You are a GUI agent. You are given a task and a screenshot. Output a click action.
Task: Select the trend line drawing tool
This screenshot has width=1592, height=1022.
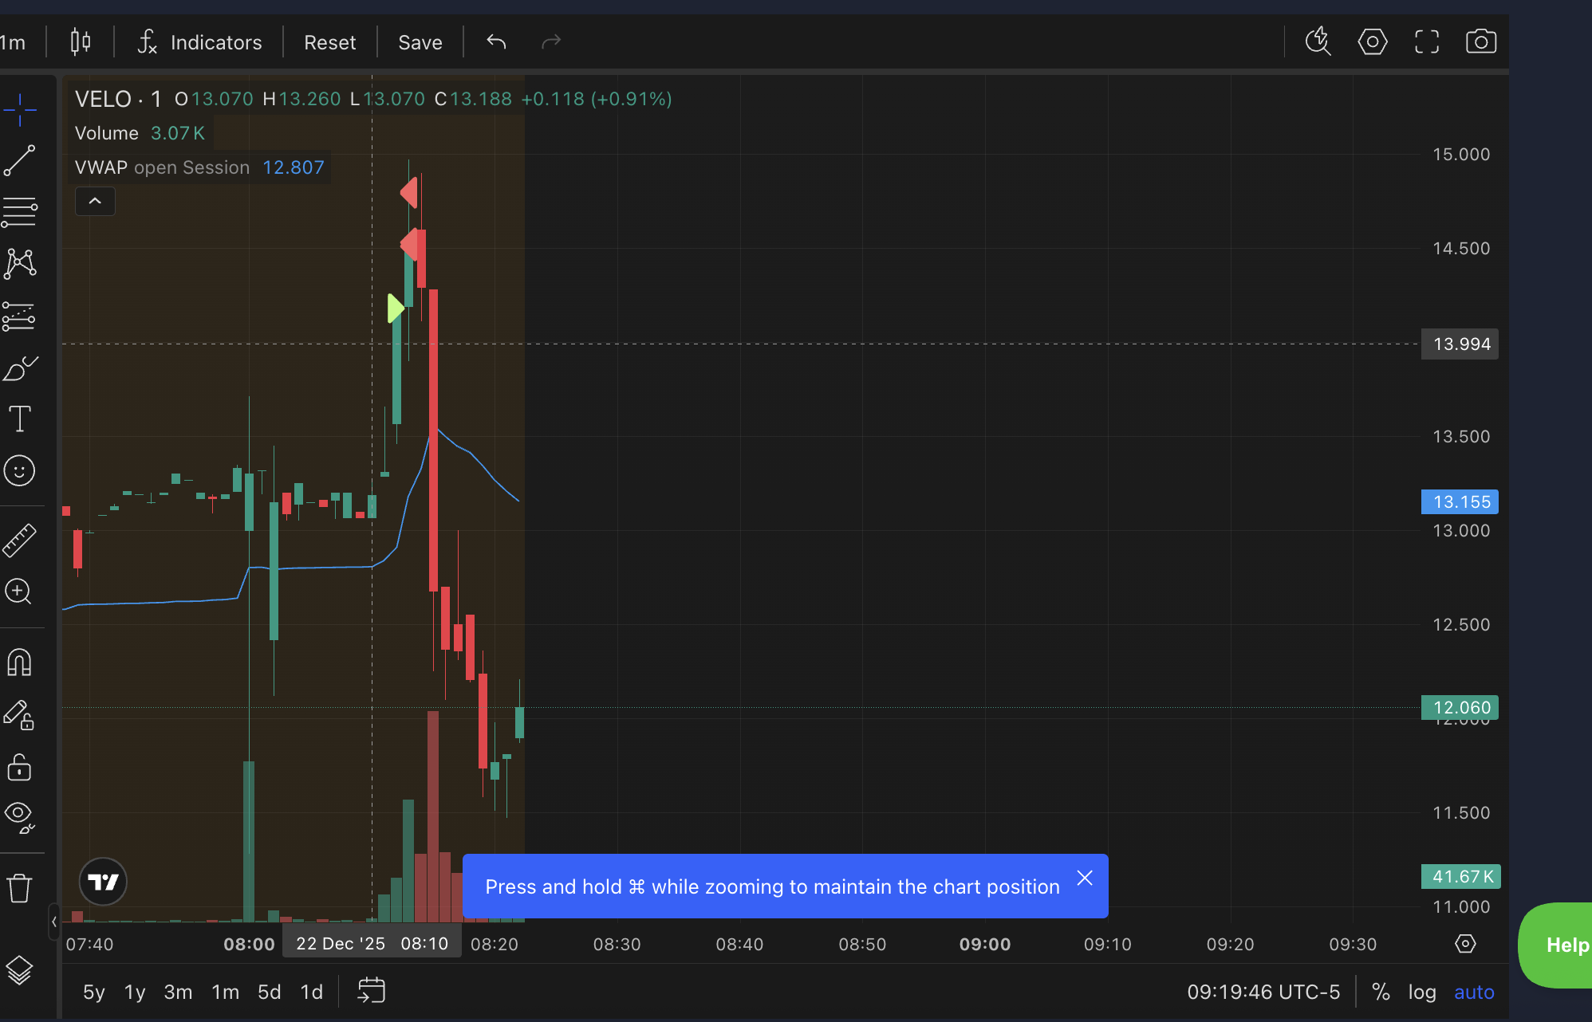pos(20,160)
